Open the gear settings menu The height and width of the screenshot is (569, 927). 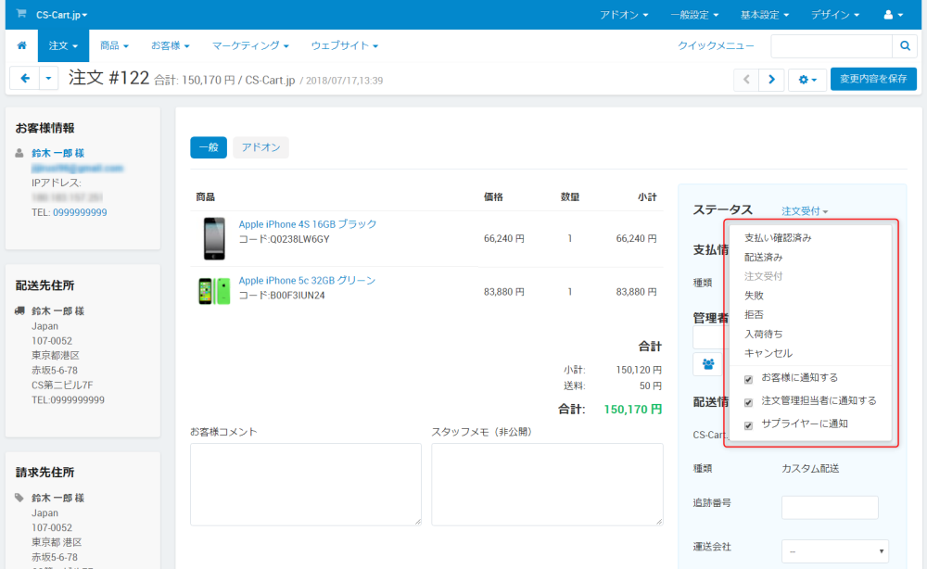(x=807, y=79)
